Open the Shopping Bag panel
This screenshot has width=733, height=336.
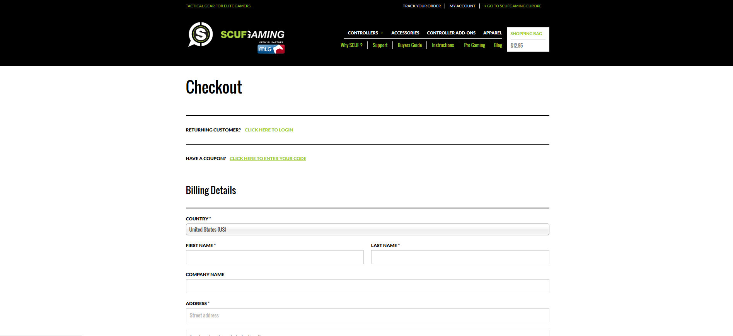click(x=527, y=39)
